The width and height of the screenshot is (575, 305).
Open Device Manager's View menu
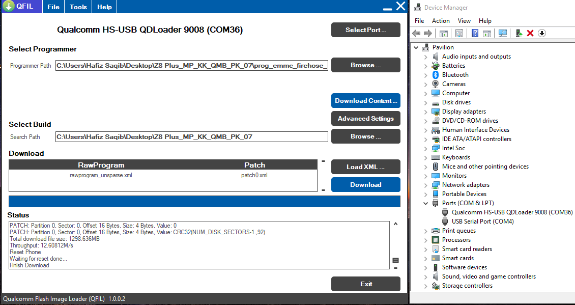[464, 21]
